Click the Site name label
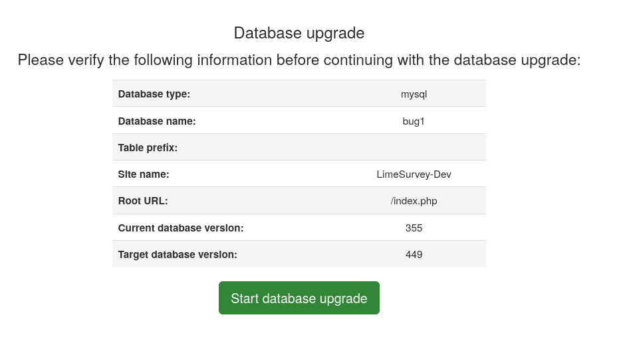 (144, 174)
